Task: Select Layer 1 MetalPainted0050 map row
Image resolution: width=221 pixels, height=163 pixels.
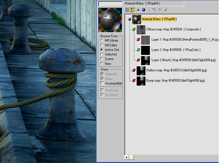Action: (185, 40)
